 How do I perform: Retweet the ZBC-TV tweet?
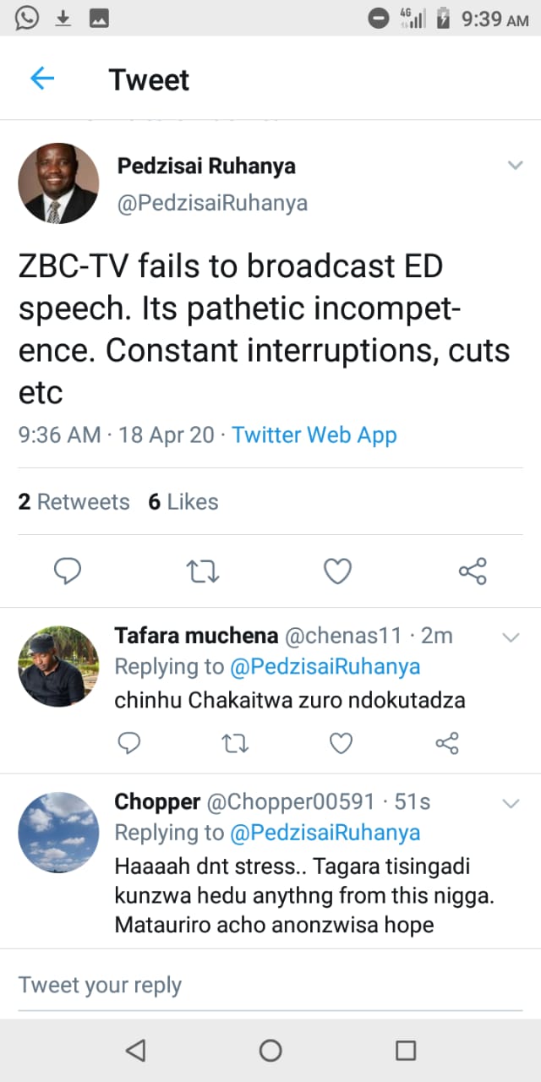click(x=203, y=572)
